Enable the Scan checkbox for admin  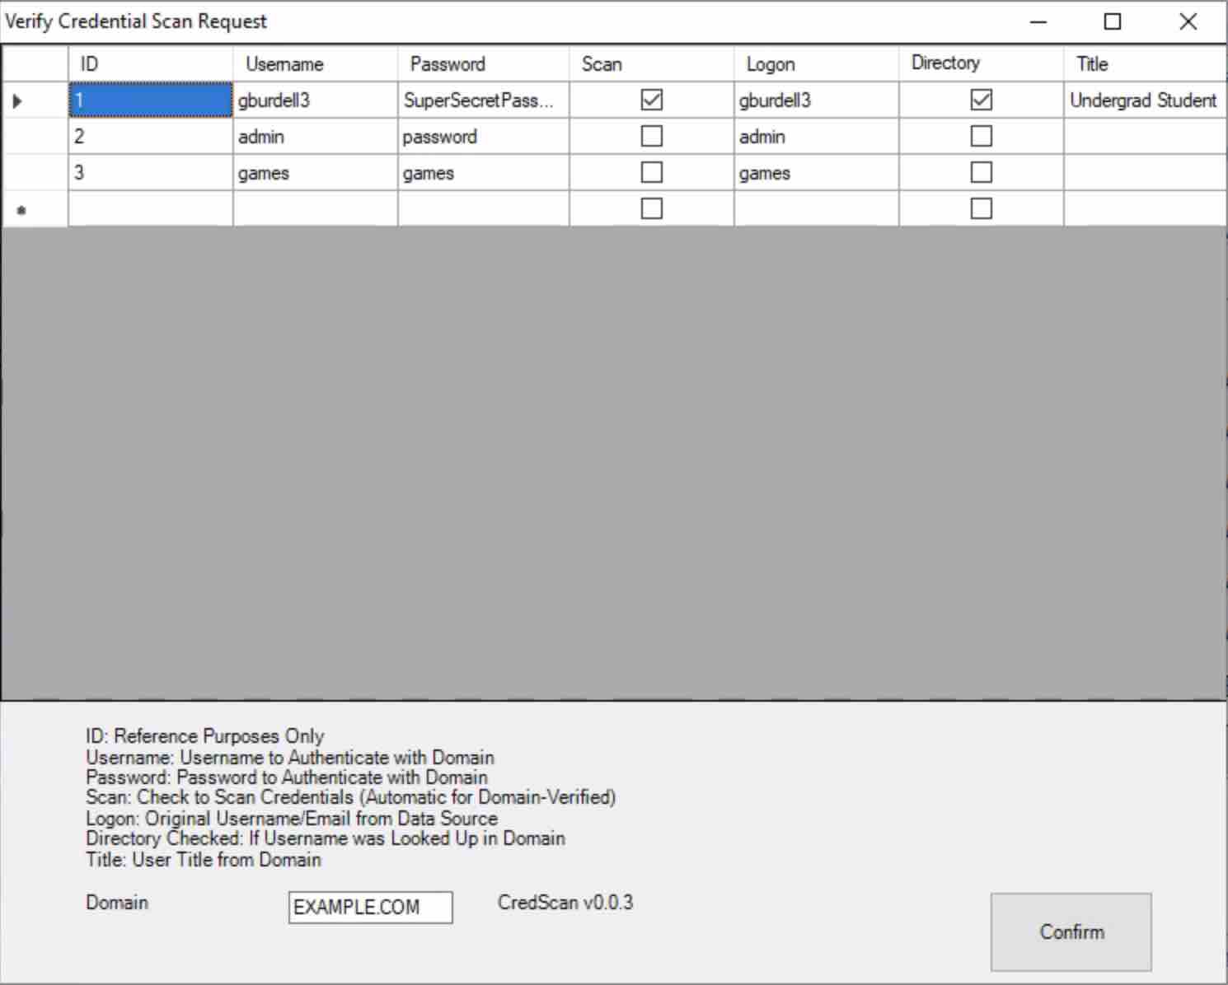pos(650,136)
